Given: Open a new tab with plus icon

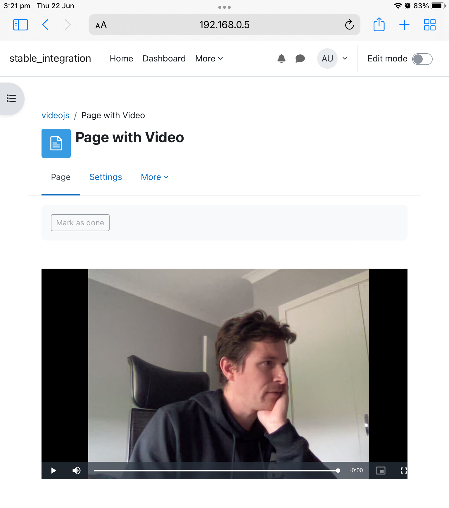Looking at the screenshot, I should click(404, 25).
